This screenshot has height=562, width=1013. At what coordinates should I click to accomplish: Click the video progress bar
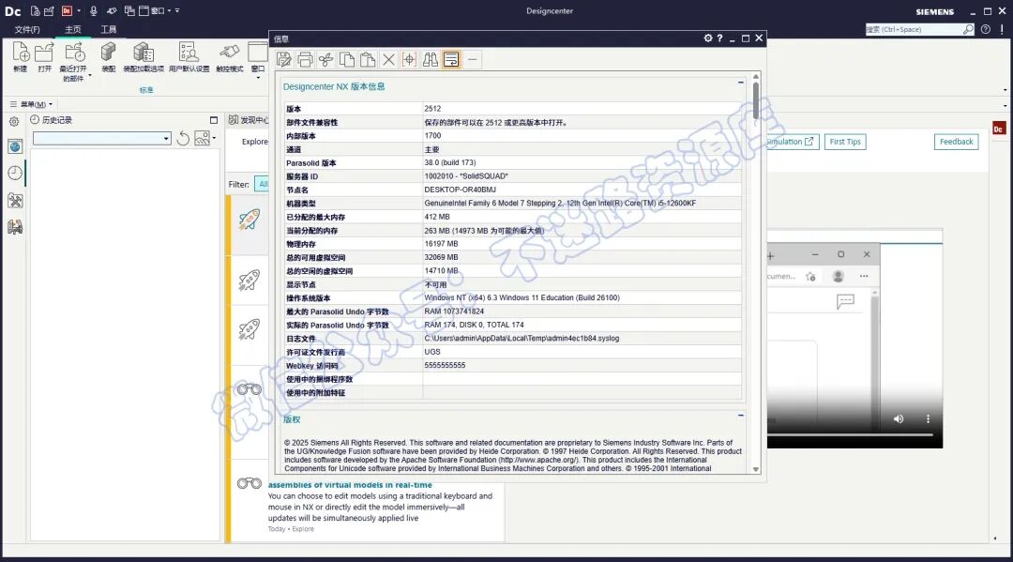point(850,434)
